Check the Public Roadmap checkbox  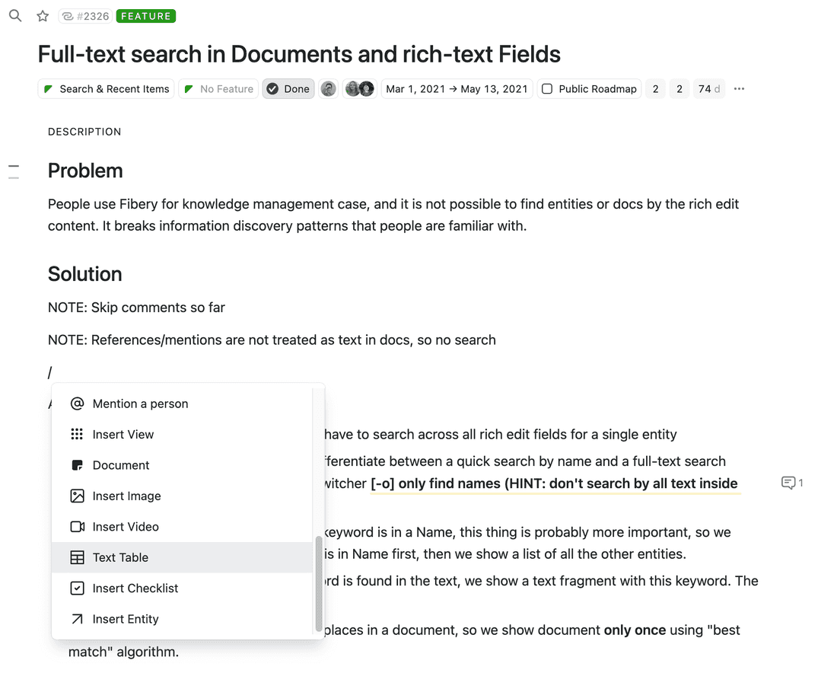click(x=546, y=88)
